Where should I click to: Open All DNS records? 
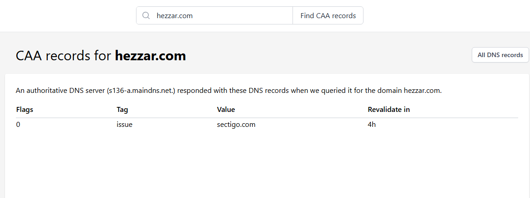500,55
